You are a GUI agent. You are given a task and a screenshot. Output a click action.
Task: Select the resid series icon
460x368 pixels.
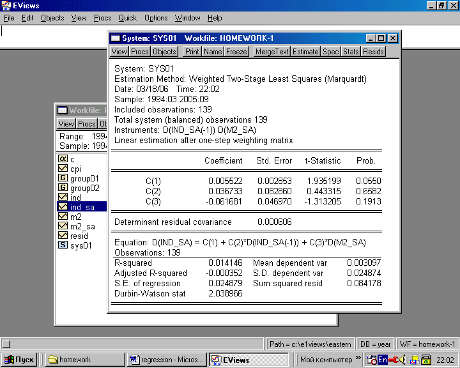[x=63, y=236]
